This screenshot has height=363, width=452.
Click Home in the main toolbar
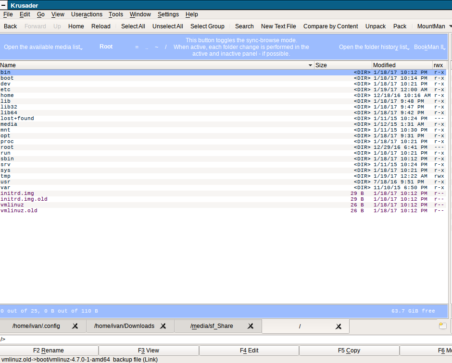[x=76, y=26]
